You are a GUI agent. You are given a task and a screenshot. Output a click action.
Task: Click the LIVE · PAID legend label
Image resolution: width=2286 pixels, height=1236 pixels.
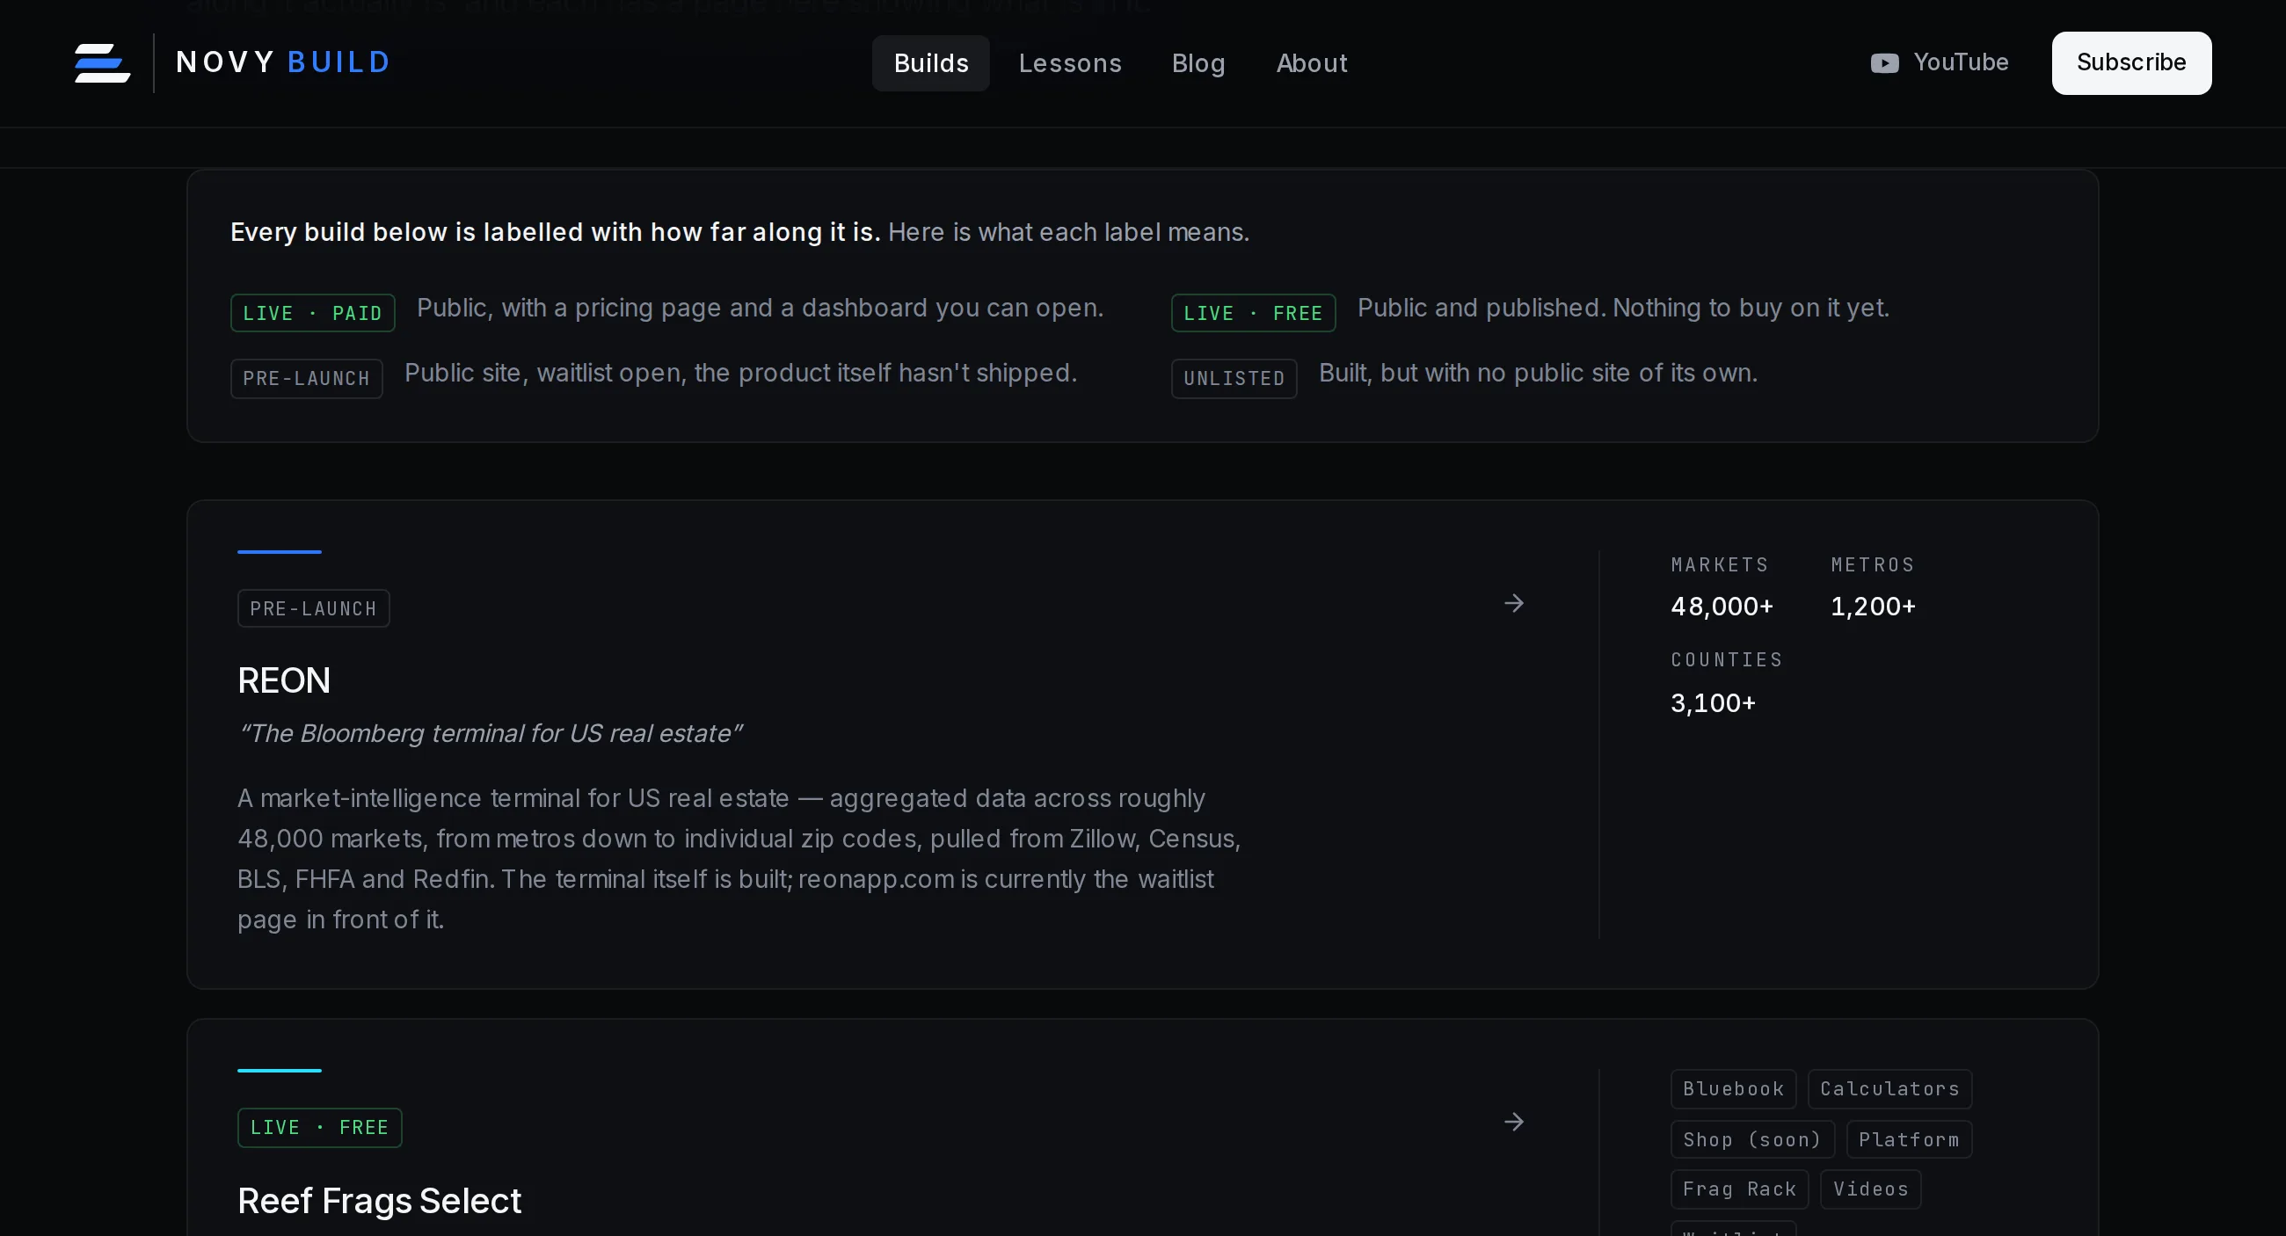(x=312, y=313)
